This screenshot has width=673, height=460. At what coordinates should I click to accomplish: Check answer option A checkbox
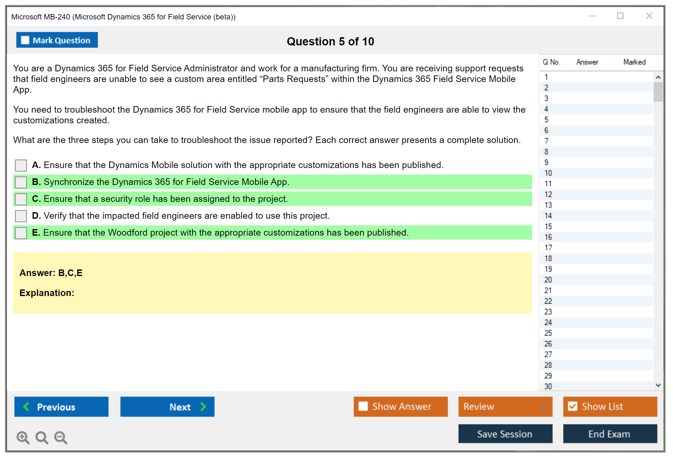click(21, 165)
